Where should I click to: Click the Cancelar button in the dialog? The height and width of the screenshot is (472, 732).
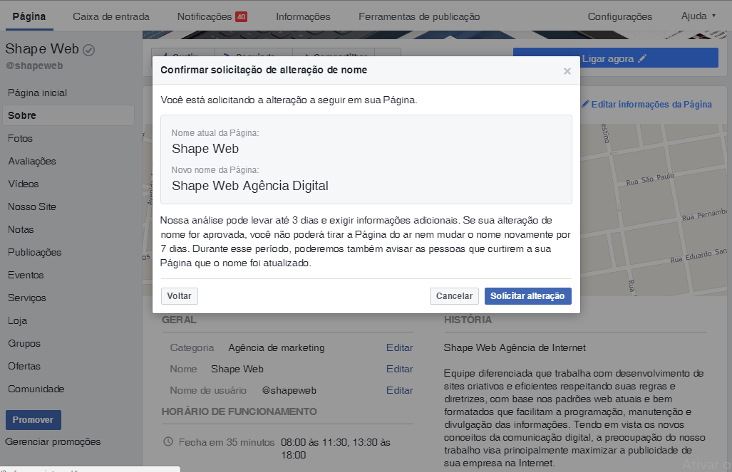(454, 296)
